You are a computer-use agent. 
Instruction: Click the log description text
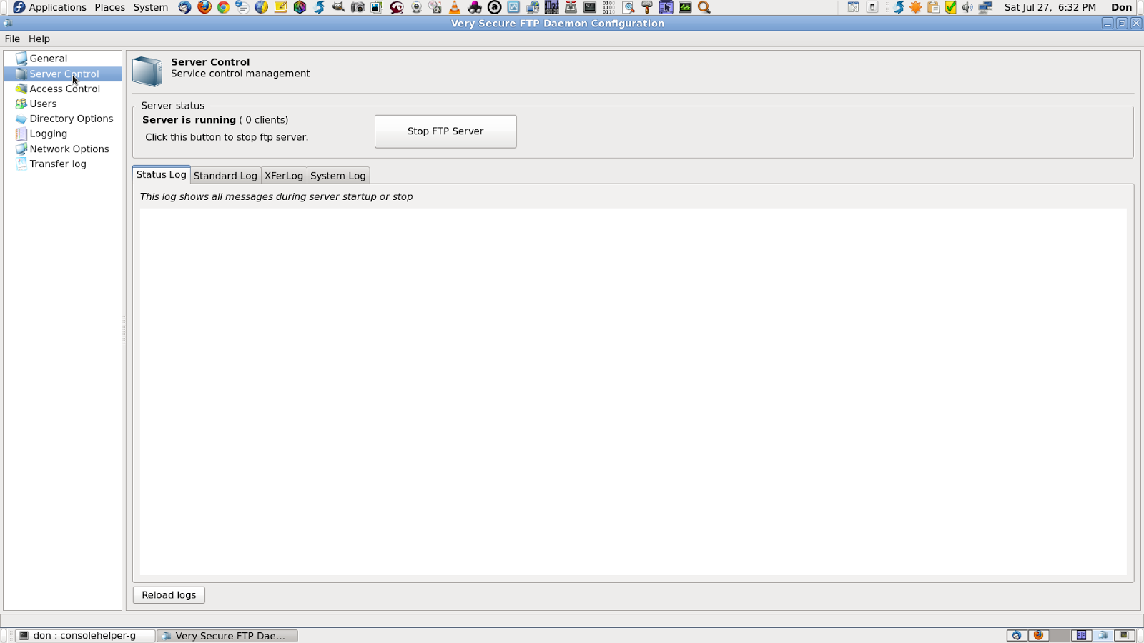point(276,196)
